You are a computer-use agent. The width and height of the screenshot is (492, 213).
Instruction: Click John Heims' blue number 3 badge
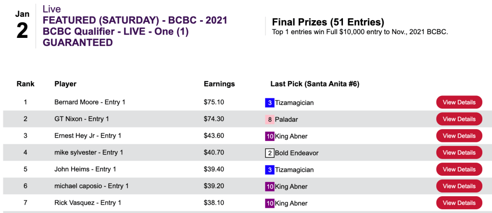pyautogui.click(x=269, y=170)
